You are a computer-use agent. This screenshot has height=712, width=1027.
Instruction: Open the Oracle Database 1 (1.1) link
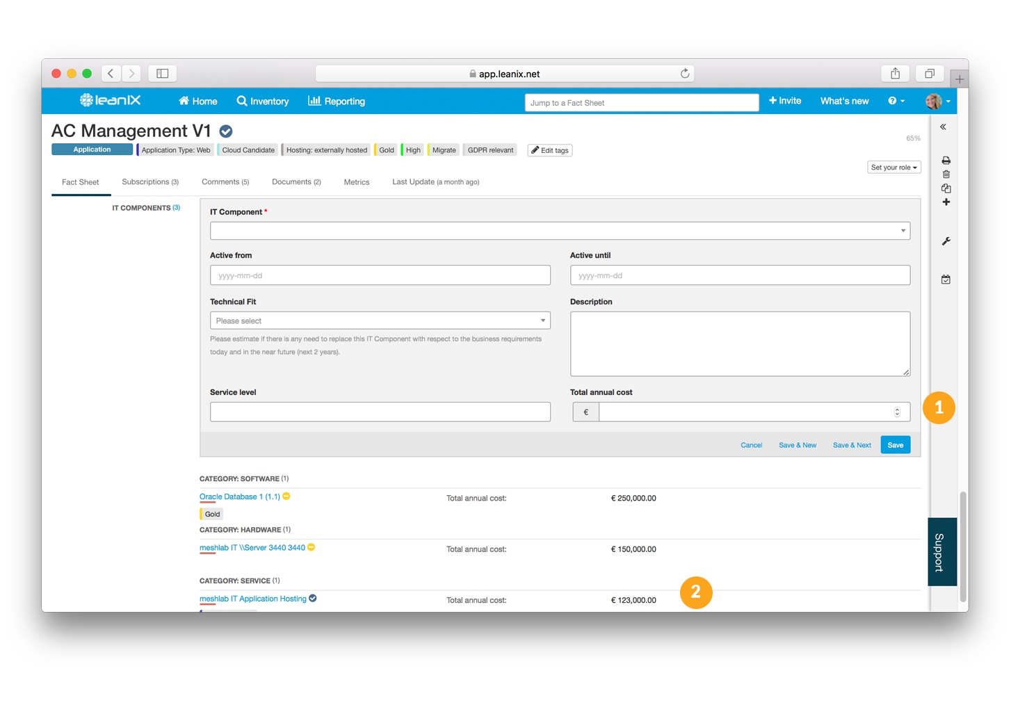pos(240,496)
